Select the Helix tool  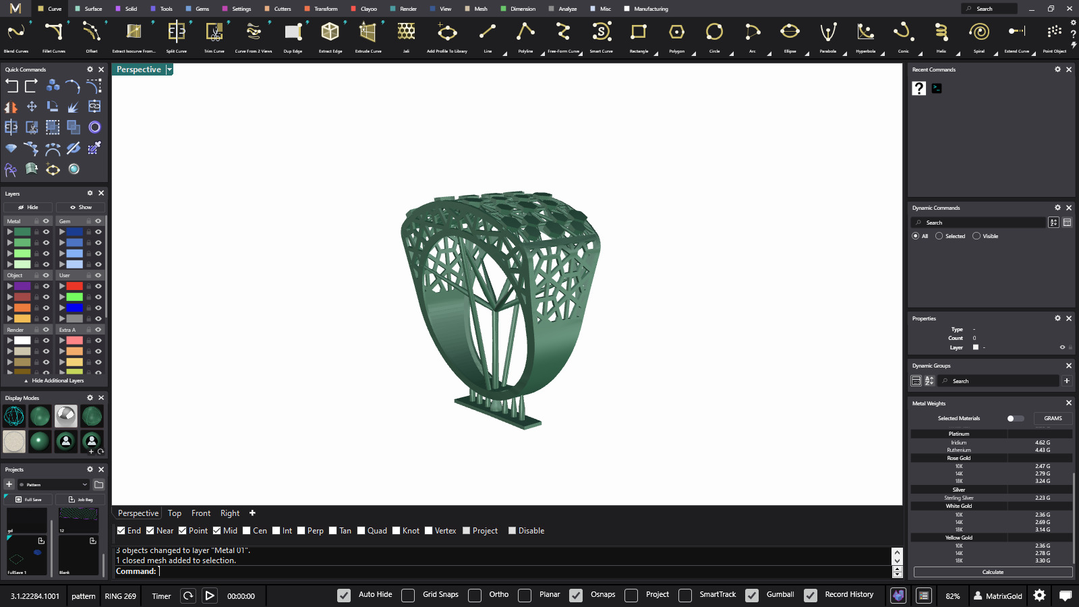[x=941, y=36]
